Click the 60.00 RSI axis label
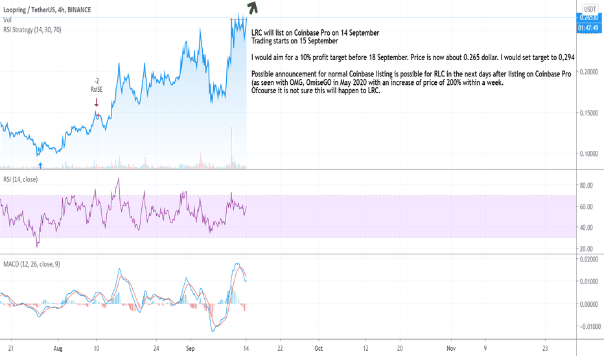This screenshot has height=356, width=604. pyautogui.click(x=586, y=206)
